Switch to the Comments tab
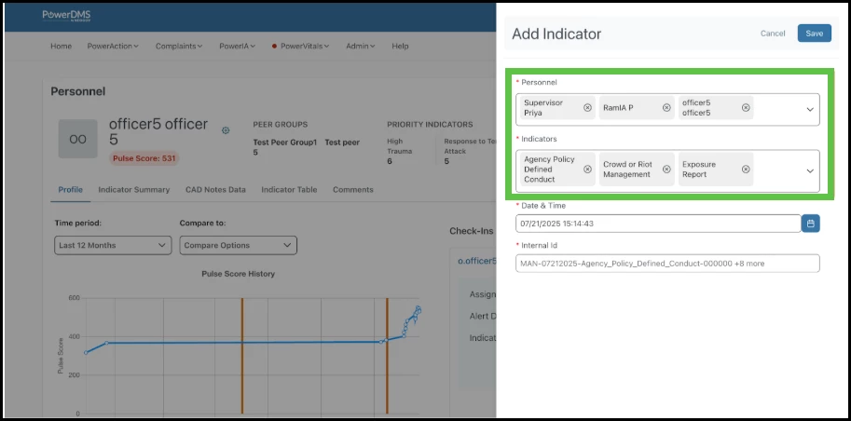This screenshot has width=851, height=421. click(x=352, y=190)
